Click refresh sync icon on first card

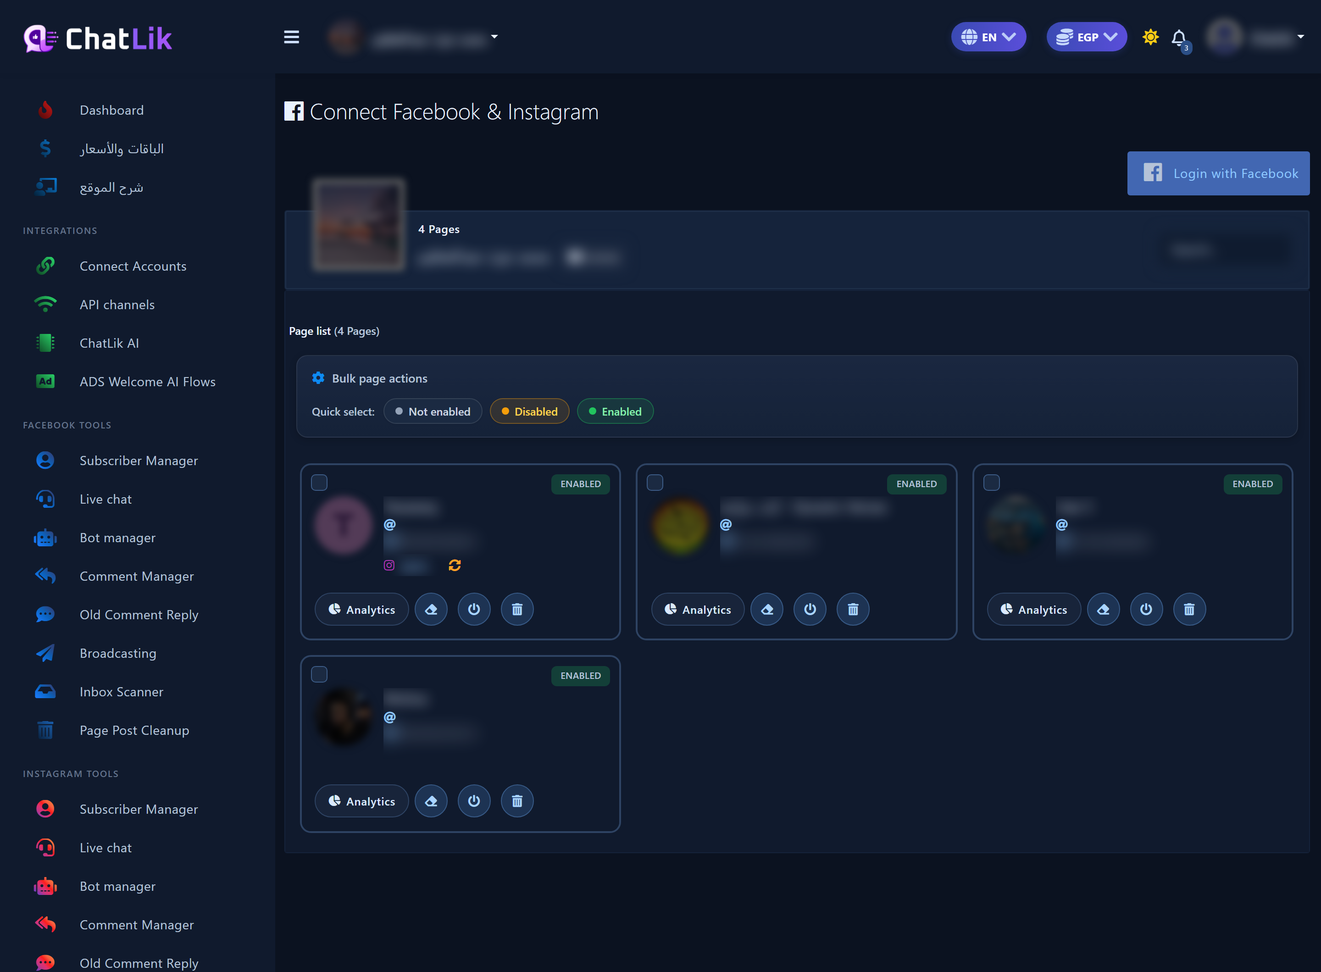tap(455, 566)
